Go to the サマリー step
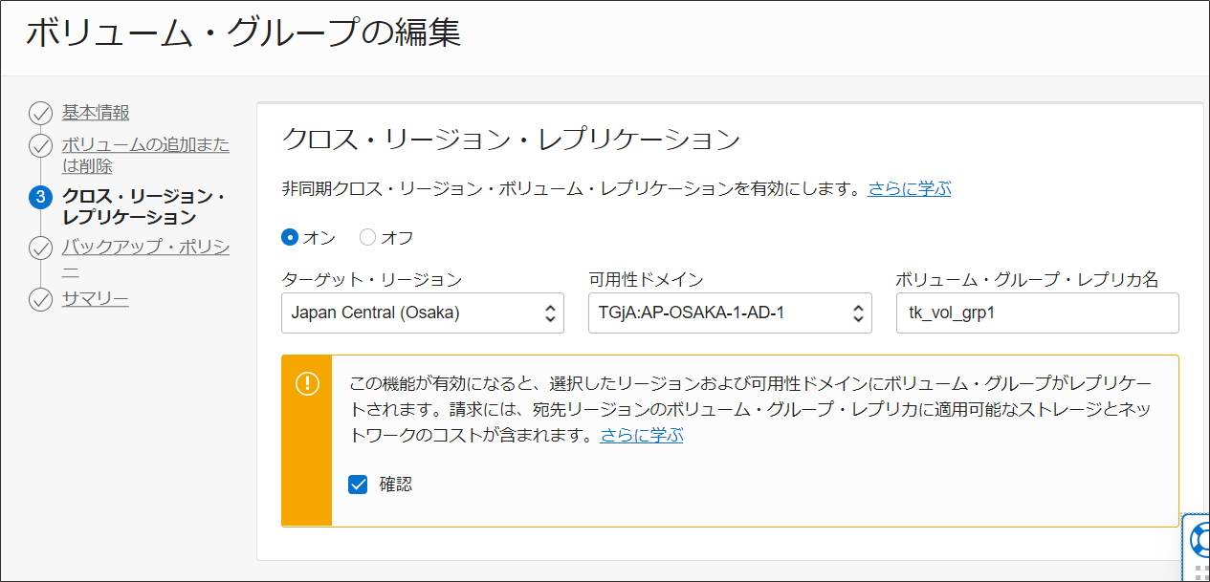This screenshot has width=1210, height=582. pyautogui.click(x=96, y=300)
